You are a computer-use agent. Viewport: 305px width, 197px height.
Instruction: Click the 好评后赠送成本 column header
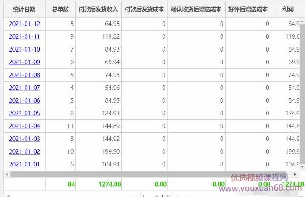248,9
